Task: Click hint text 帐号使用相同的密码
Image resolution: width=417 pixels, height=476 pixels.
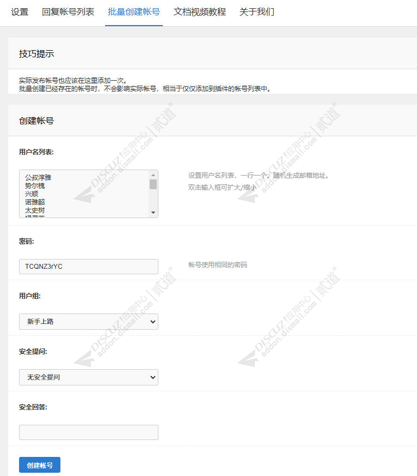Action: (x=218, y=264)
